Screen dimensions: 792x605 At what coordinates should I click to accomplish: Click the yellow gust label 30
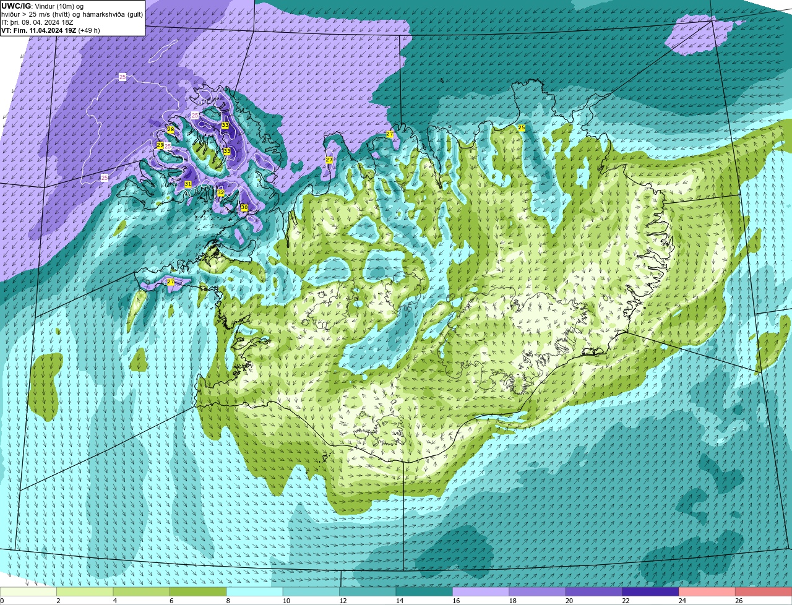point(244,207)
